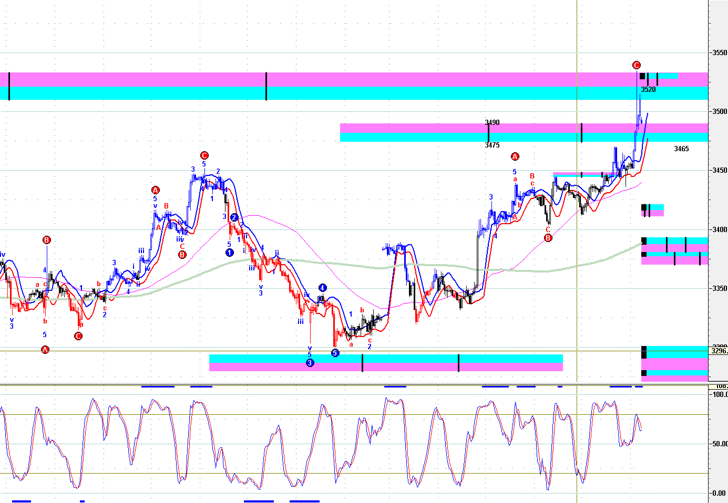Select the blue circled 1 wave marker
Screen dimensions: 728x503
tap(230, 253)
